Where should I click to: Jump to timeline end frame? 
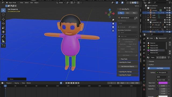(x=78, y=83)
